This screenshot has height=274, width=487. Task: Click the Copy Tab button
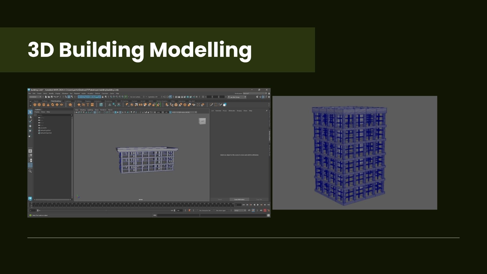click(259, 199)
